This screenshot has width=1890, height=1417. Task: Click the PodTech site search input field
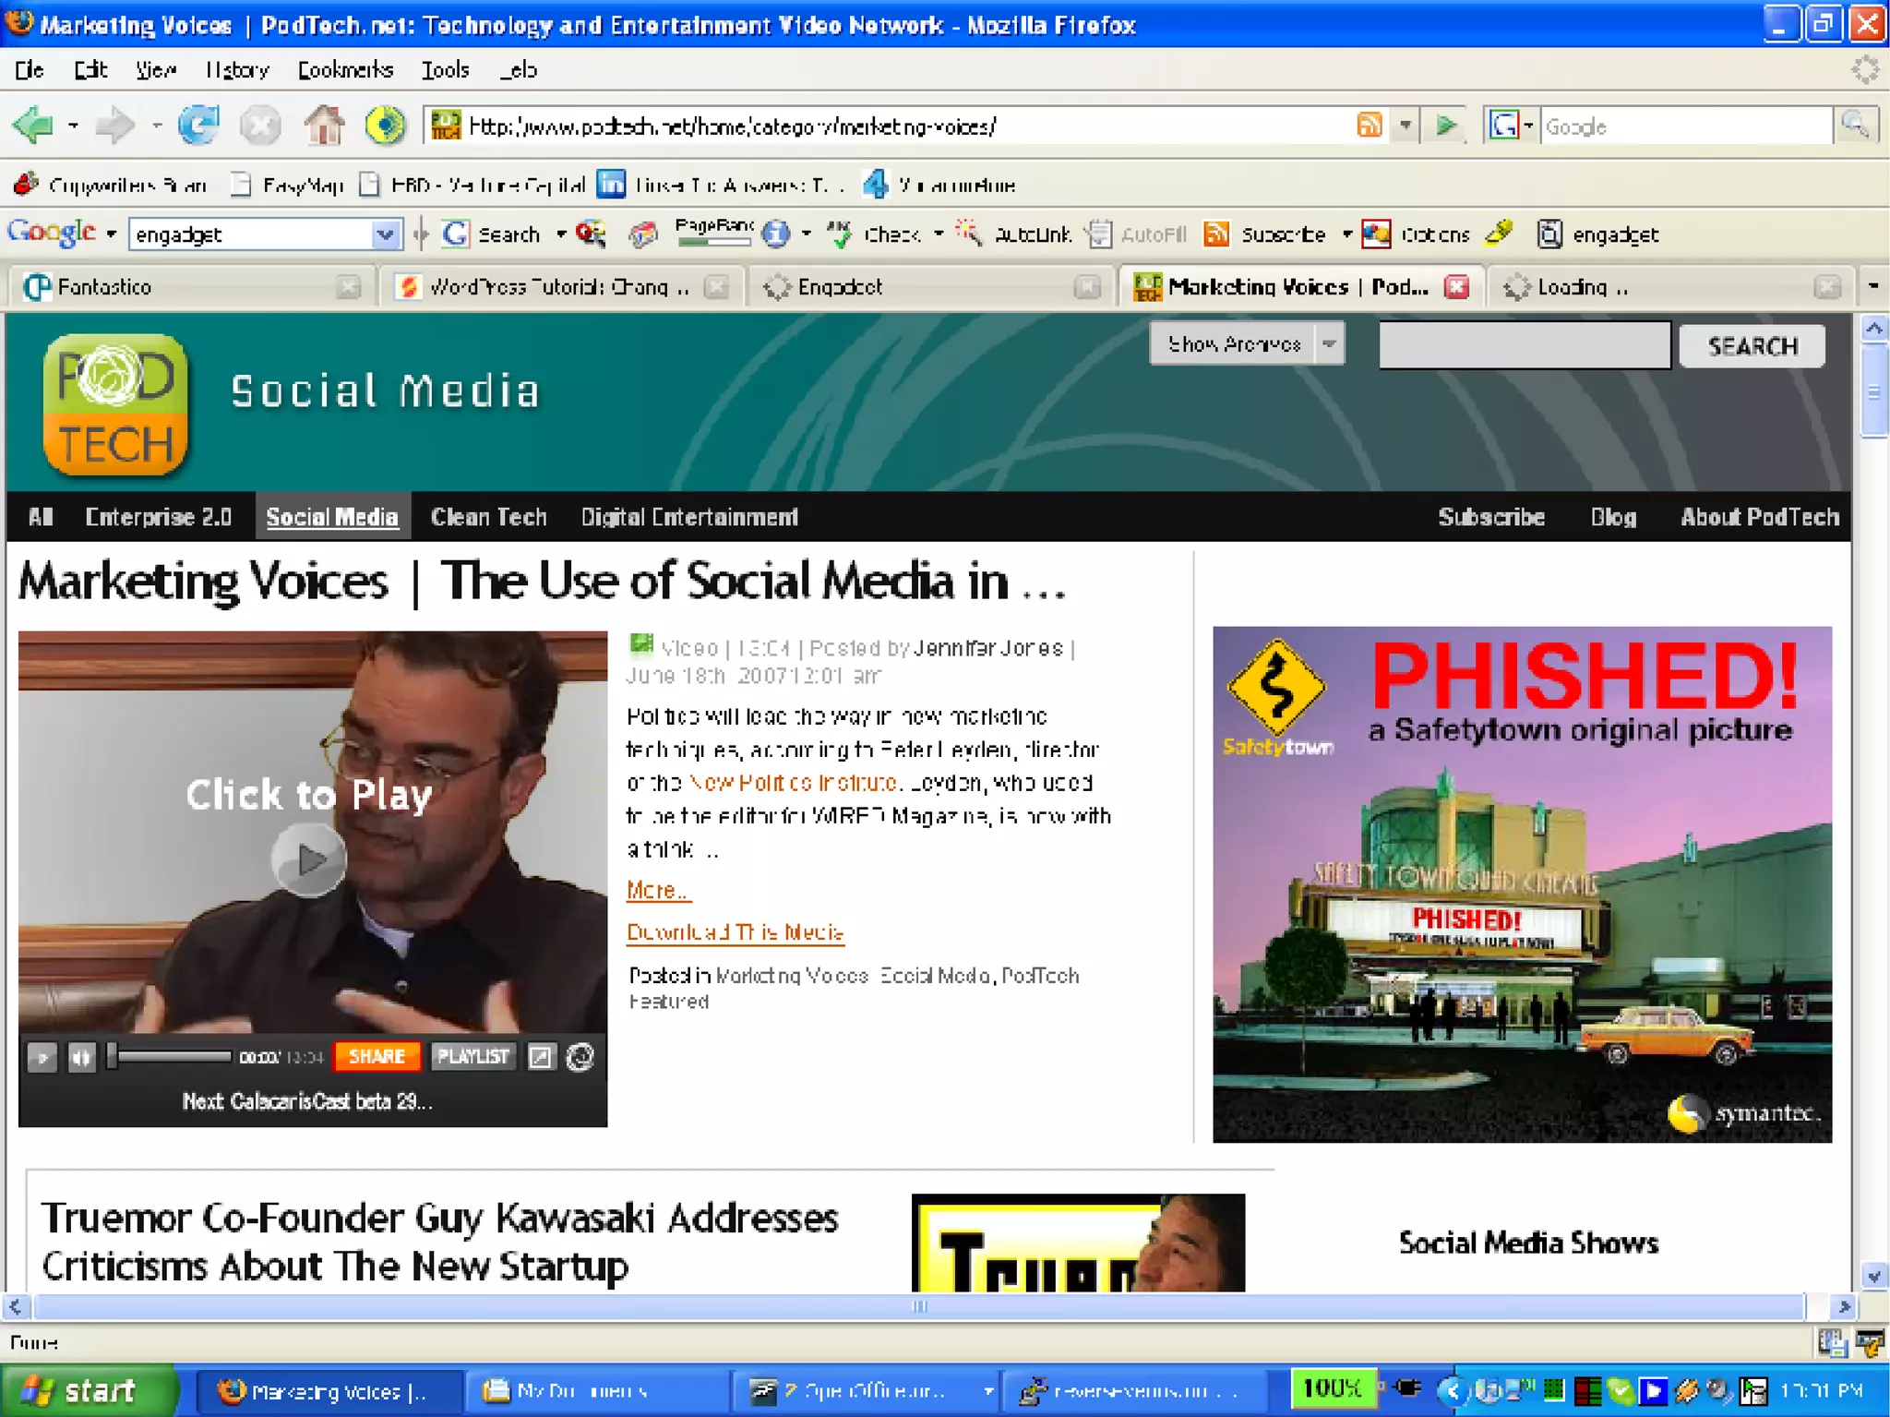1524,345
